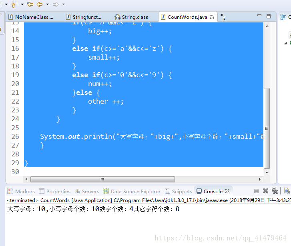
Task: Open the Properties view tab
Action: pyautogui.click(x=54, y=191)
